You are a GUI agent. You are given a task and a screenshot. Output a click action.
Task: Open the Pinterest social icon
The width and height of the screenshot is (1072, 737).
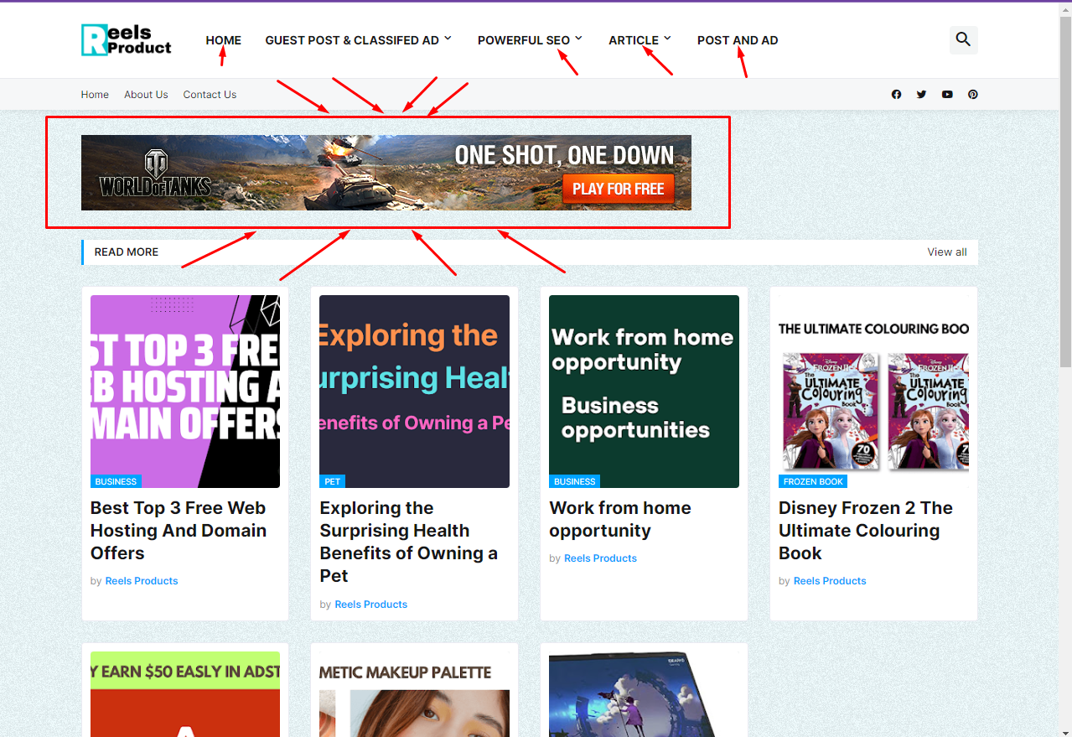tap(972, 95)
